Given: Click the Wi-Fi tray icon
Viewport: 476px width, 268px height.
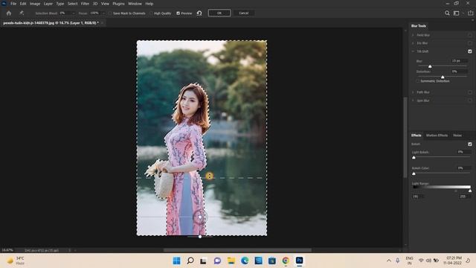Looking at the screenshot, I should 421,261.
